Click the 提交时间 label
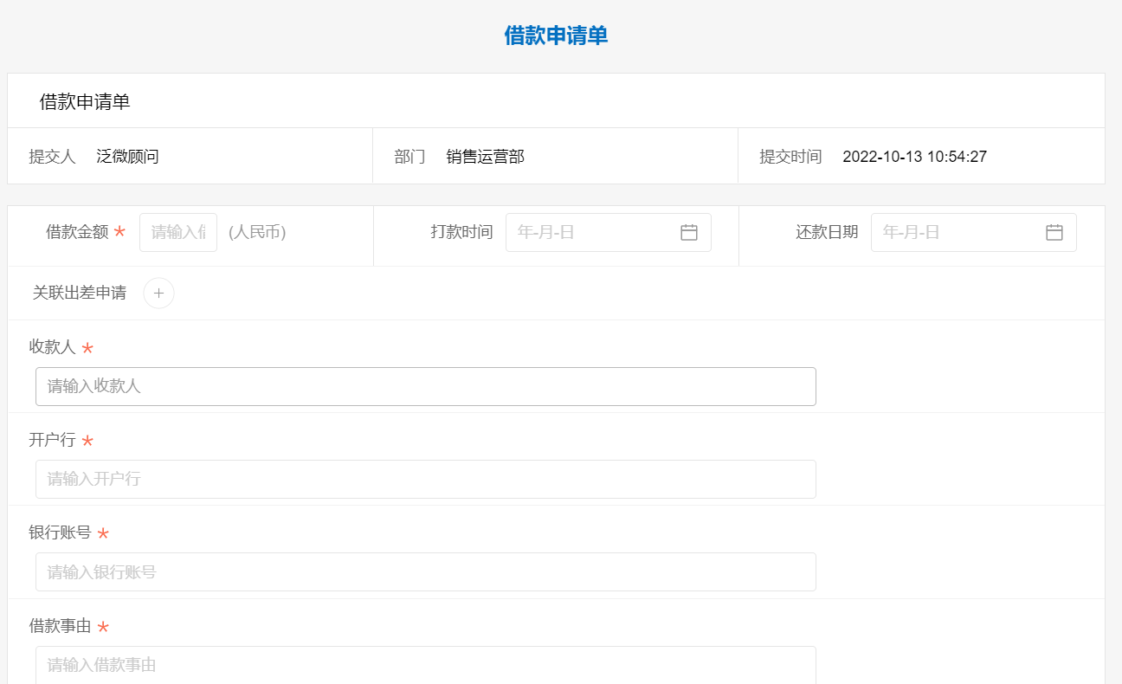 [790, 157]
